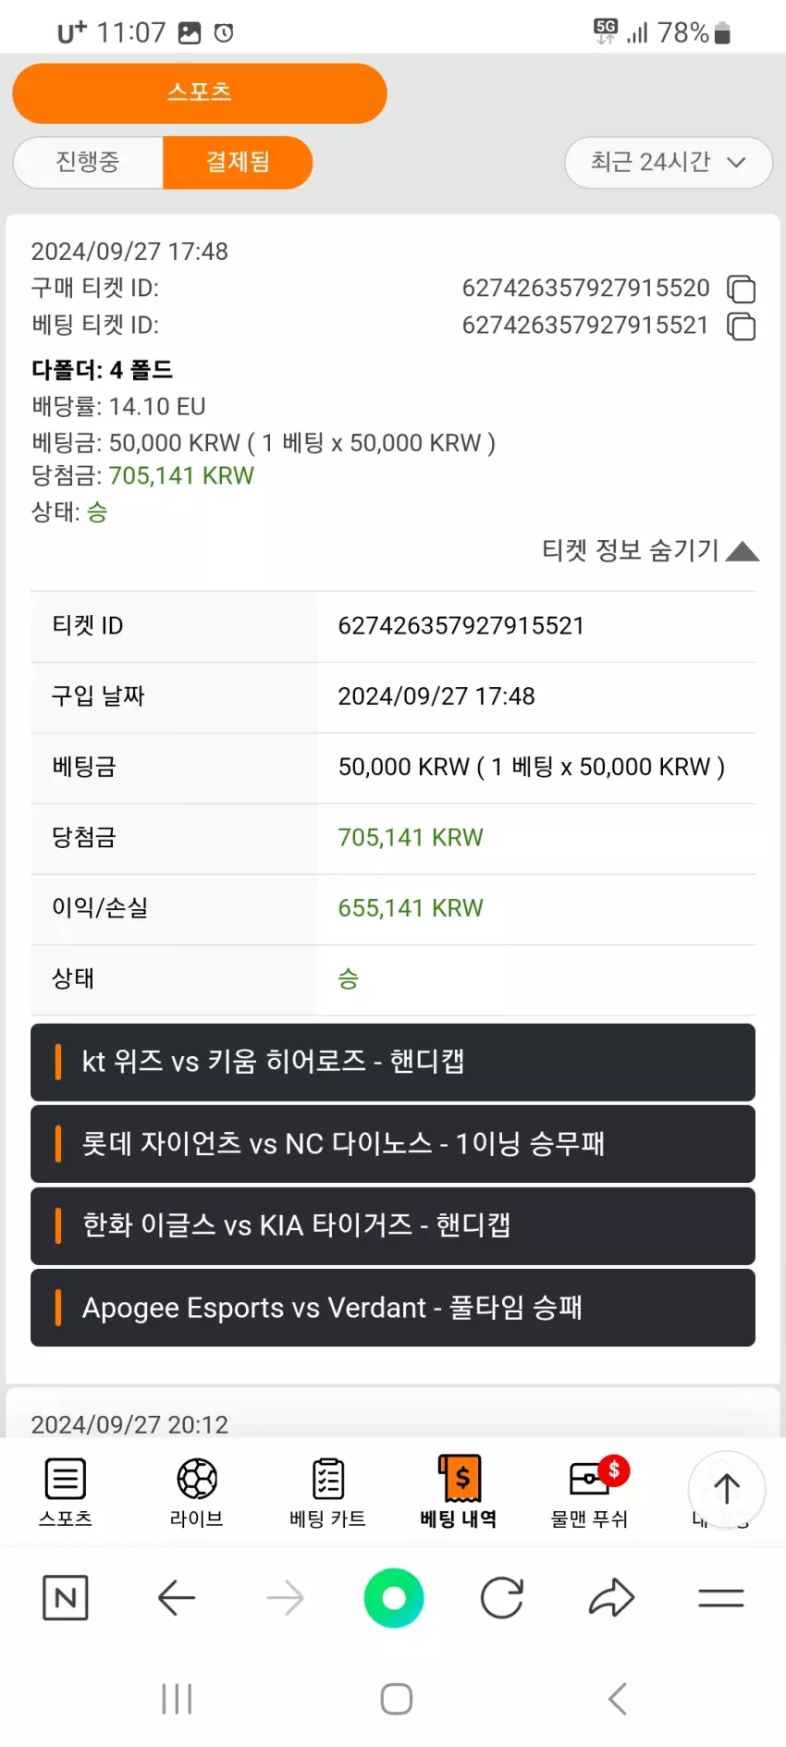Screen dimensions: 786x1747
Task: Switch to 진행중 bets filter
Action: coord(88,162)
